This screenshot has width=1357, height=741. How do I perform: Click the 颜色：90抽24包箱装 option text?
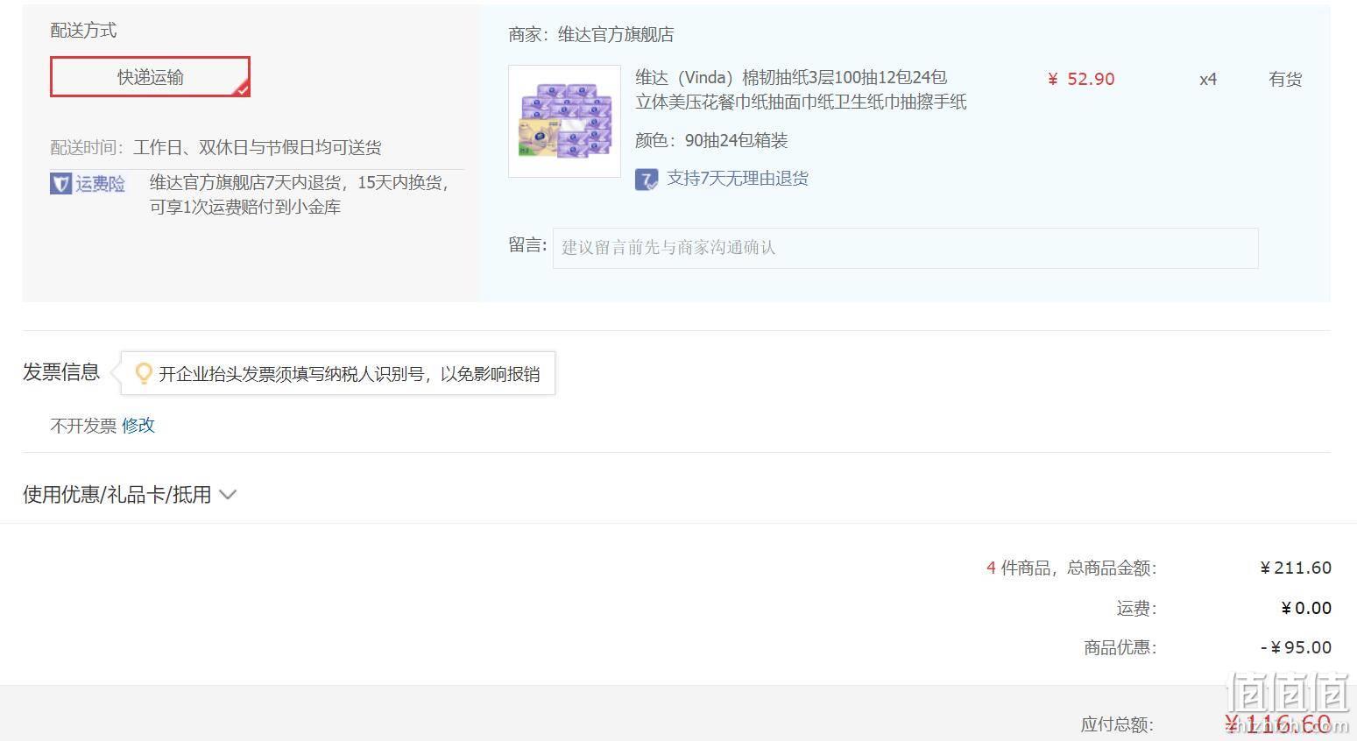click(711, 140)
